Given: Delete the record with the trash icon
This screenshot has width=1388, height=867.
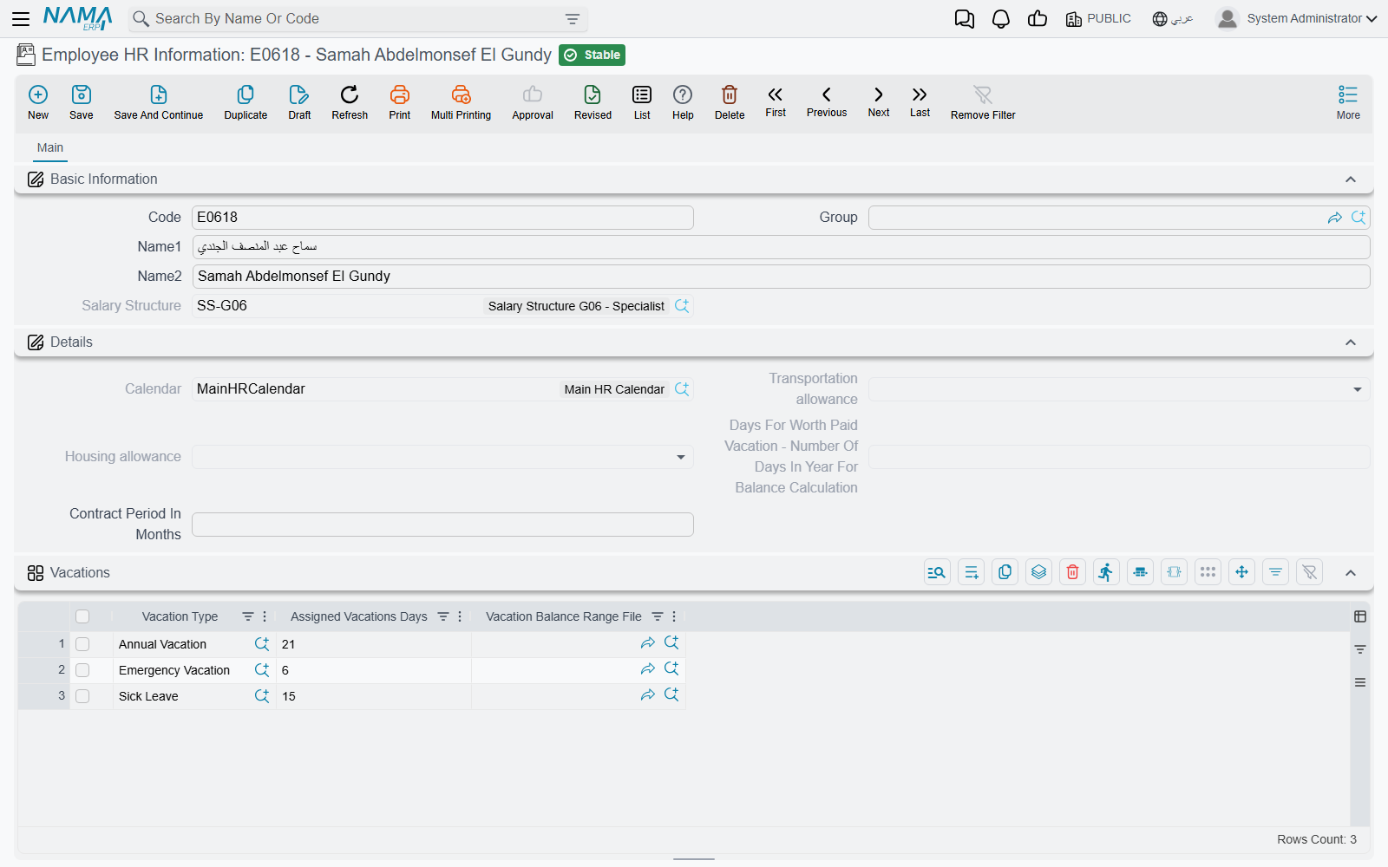Looking at the screenshot, I should (x=730, y=102).
